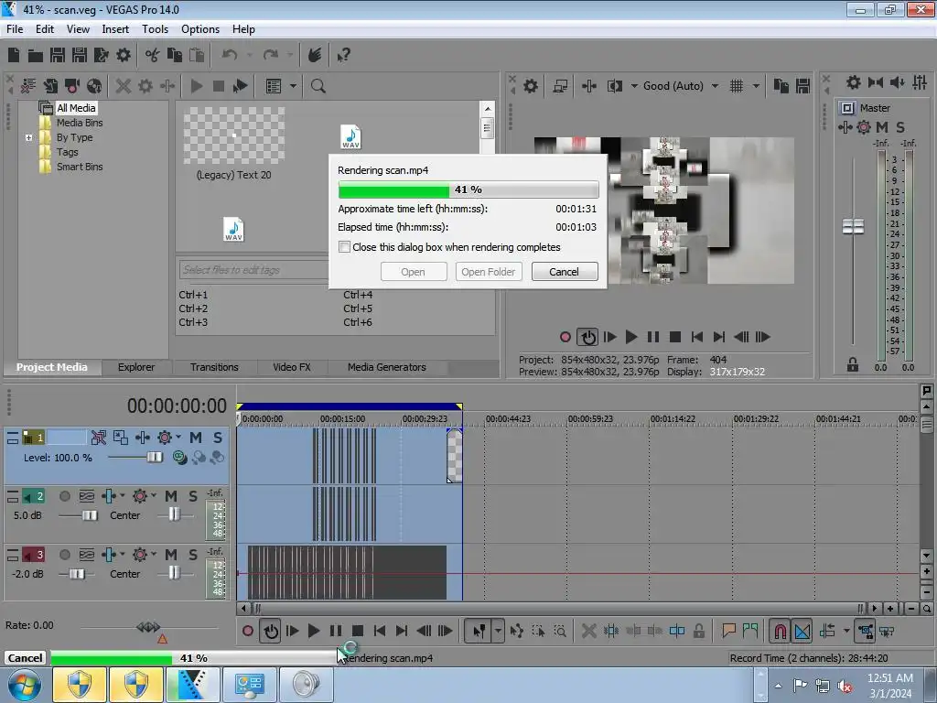The height and width of the screenshot is (703, 937).
Task: Open the File menu
Action: pyautogui.click(x=15, y=28)
